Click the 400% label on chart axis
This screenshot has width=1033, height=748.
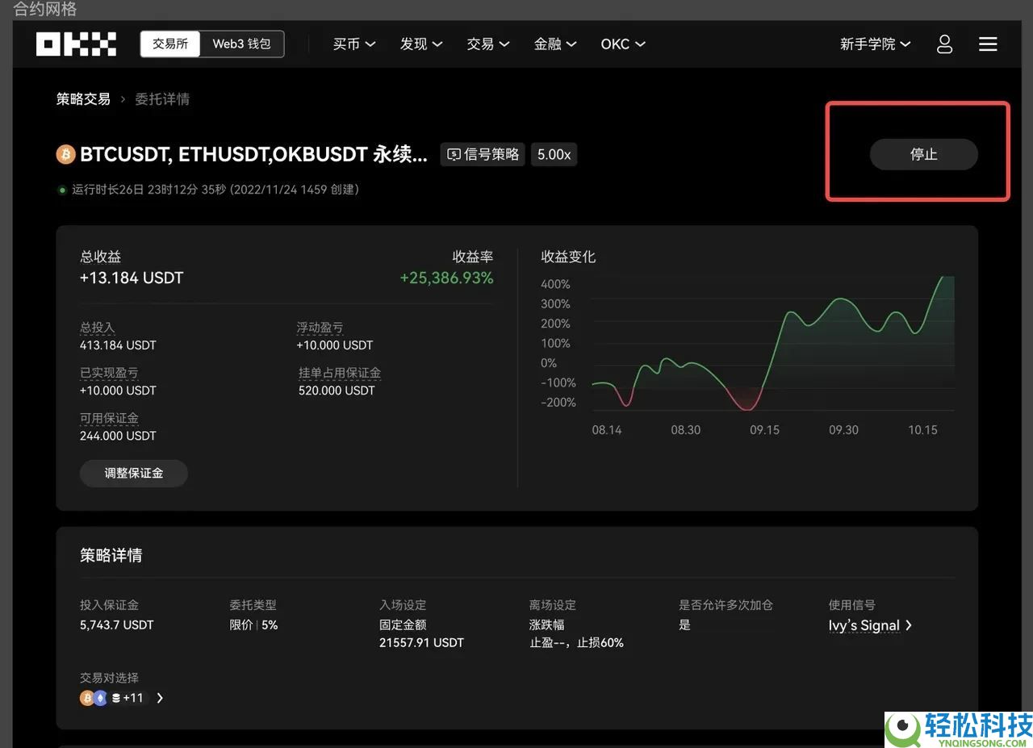(555, 284)
